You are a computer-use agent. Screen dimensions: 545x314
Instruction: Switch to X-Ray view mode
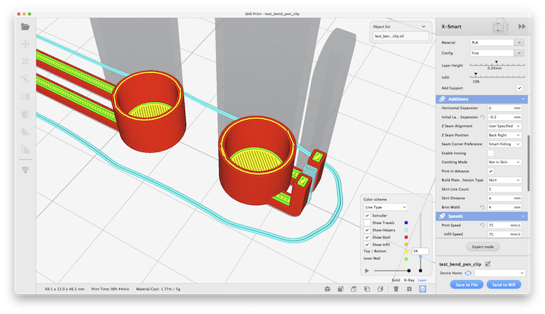click(x=409, y=280)
